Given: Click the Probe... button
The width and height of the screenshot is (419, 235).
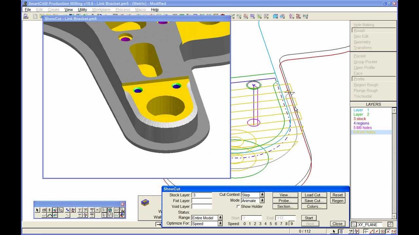Looking at the screenshot, I should coord(285,201).
